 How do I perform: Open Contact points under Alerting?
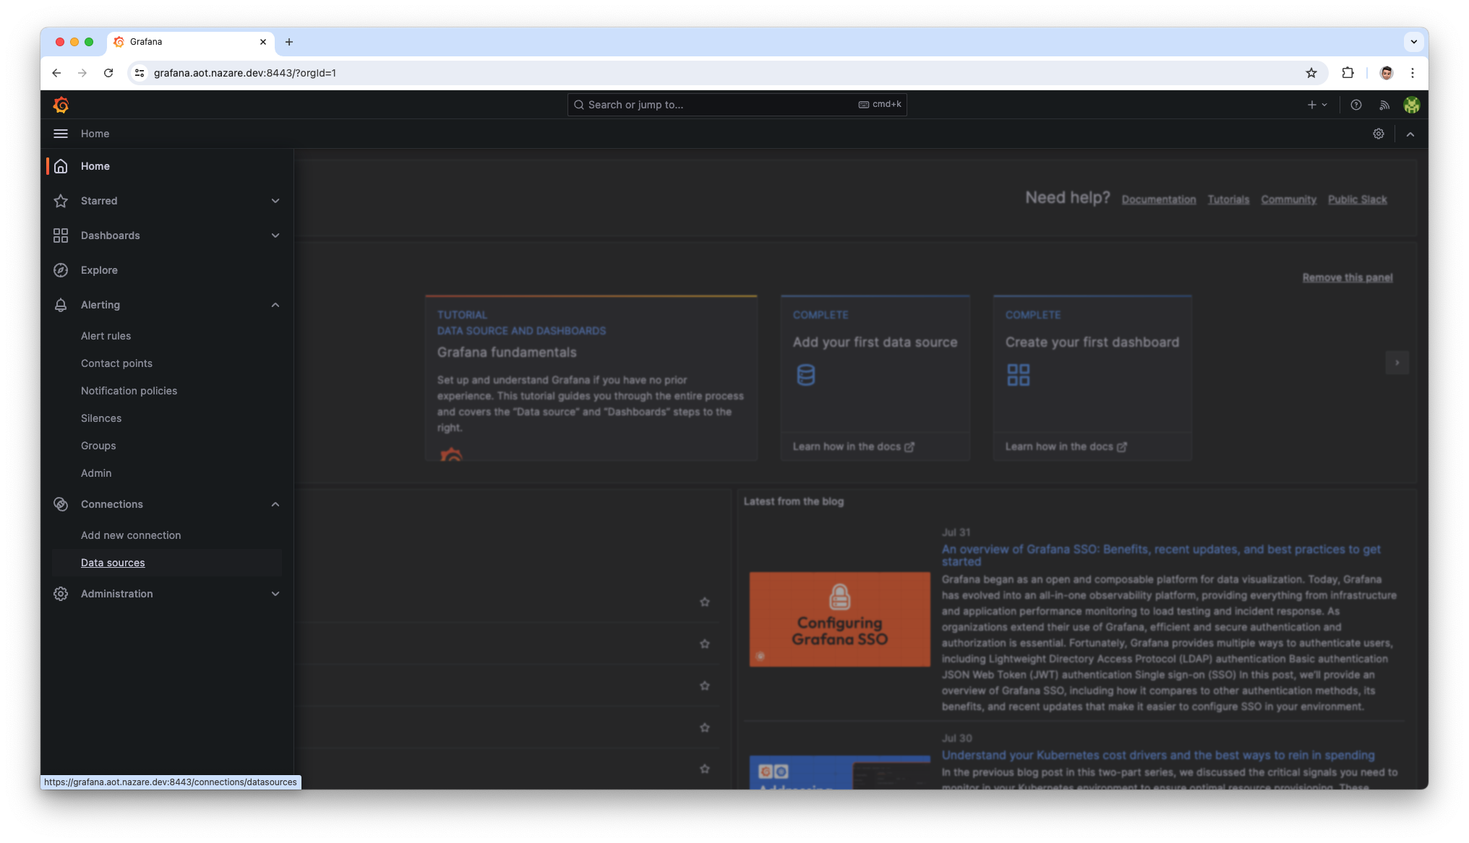[x=116, y=363]
